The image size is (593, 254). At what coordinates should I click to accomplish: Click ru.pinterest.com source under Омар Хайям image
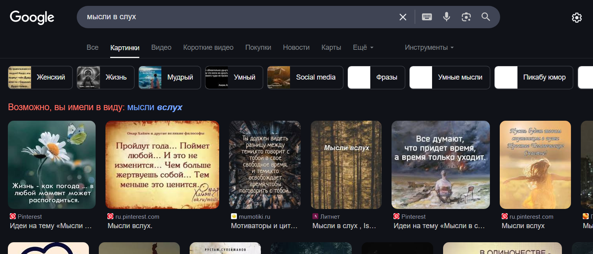pos(133,216)
